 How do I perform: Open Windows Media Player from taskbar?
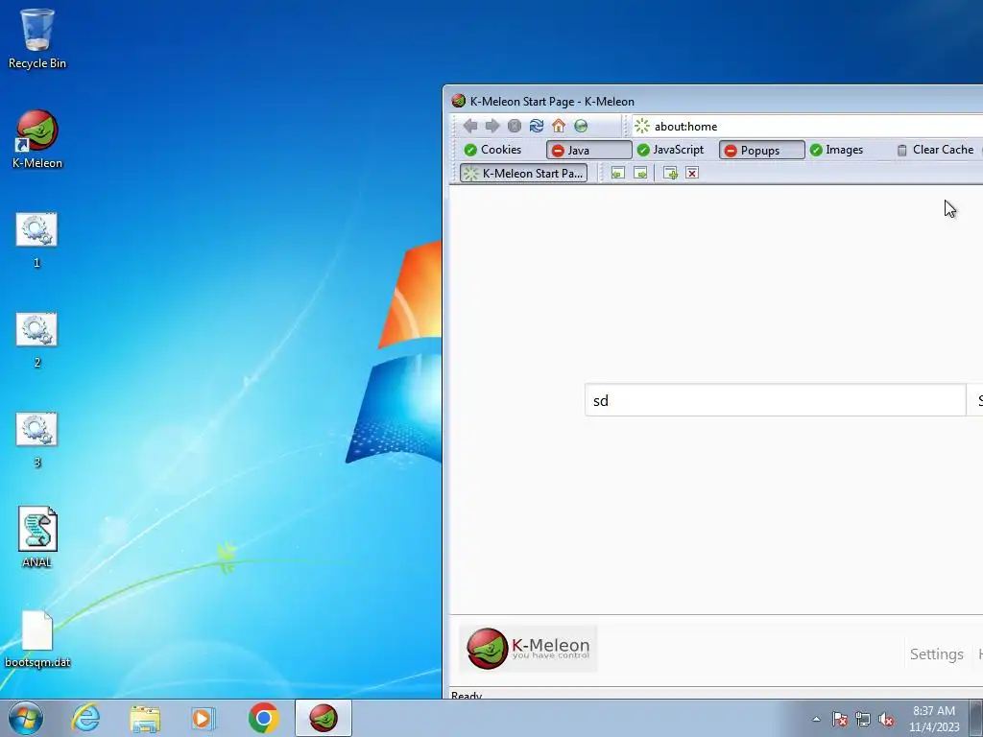204,718
